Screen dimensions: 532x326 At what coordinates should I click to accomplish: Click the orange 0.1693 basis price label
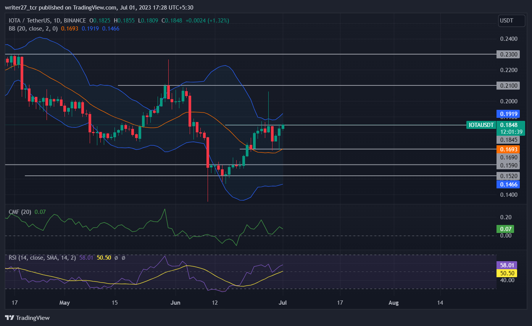tap(508, 149)
